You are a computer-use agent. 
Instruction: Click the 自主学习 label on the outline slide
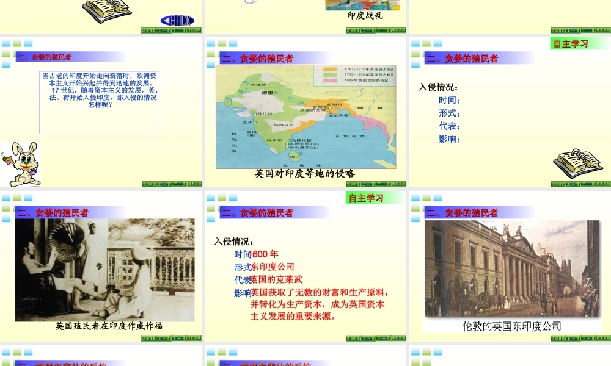coord(571,44)
